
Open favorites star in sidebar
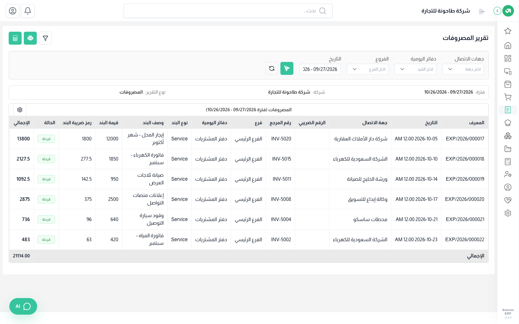point(508,31)
